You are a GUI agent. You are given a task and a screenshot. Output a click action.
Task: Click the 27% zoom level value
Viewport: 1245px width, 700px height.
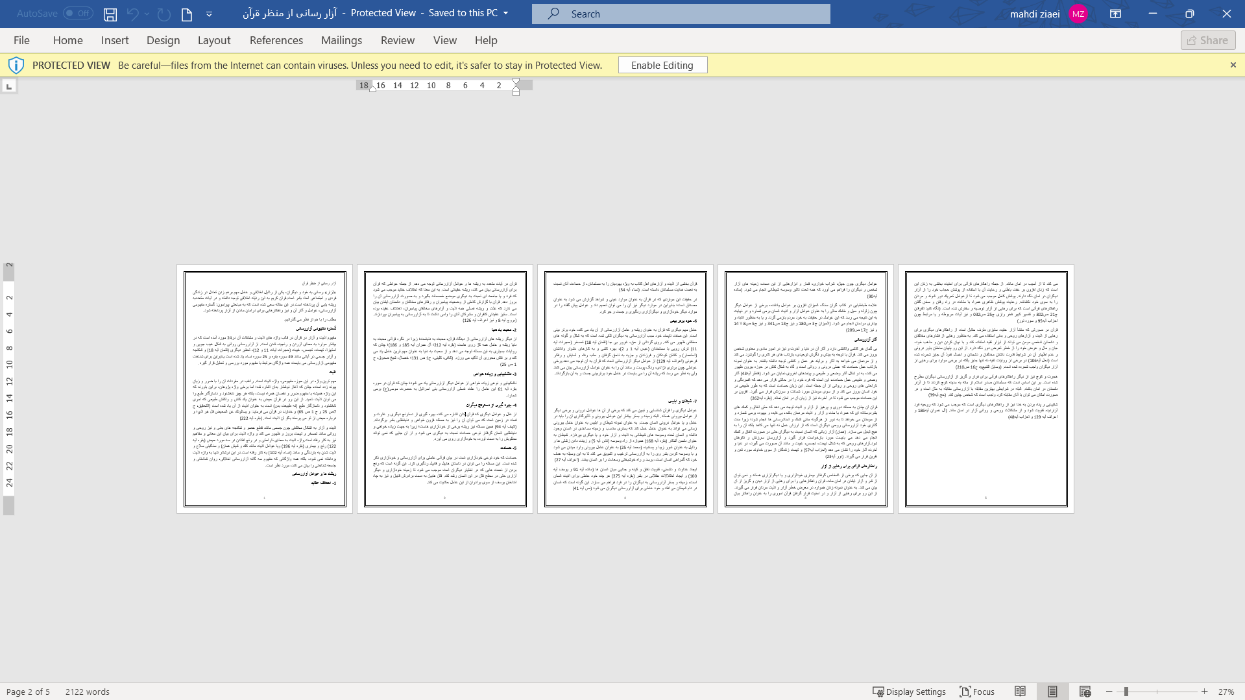[1226, 692]
